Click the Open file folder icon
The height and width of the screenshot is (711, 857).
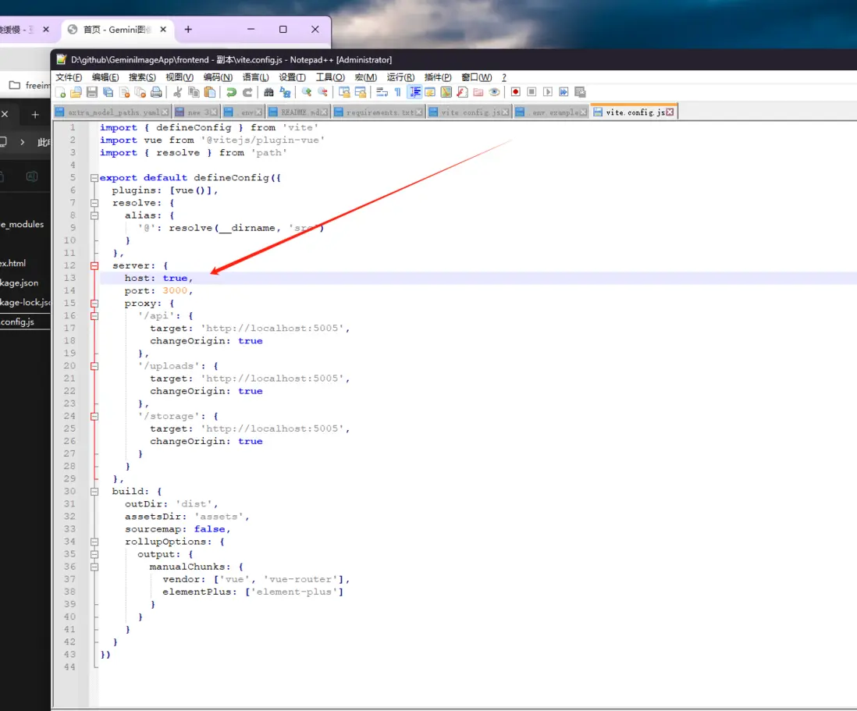pyautogui.click(x=76, y=92)
